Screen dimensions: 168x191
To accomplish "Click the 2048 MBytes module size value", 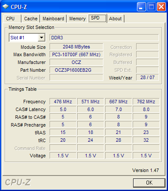I will click(76, 47).
